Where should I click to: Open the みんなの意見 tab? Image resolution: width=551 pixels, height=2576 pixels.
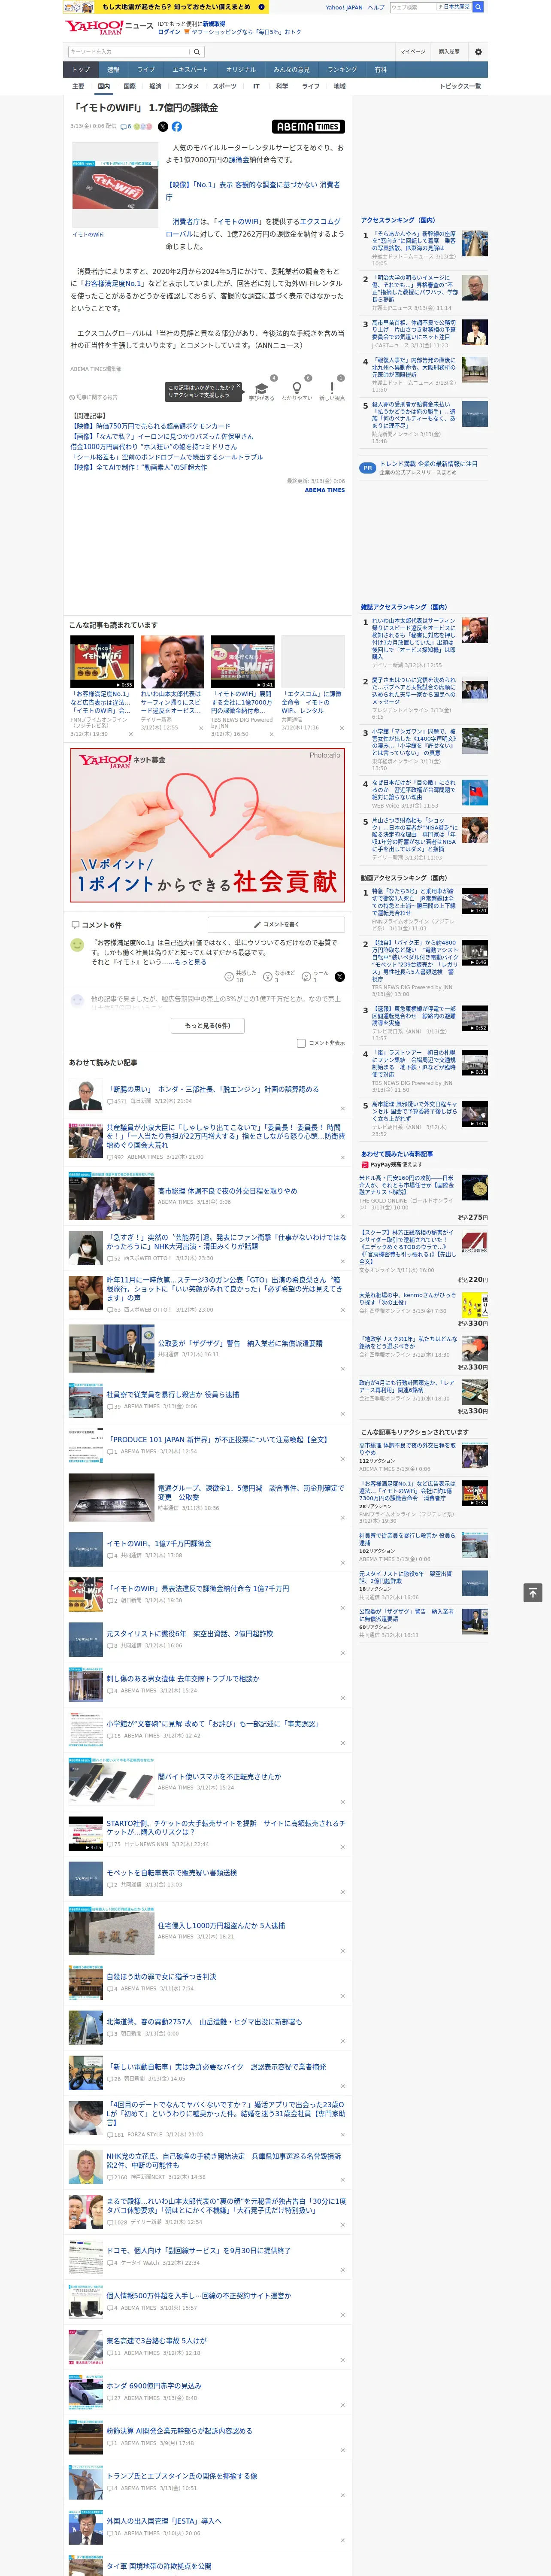tap(291, 70)
